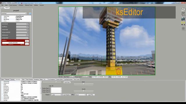The image size is (186, 104).
Task: Click the ksSpecular value field
Action: [23, 29]
